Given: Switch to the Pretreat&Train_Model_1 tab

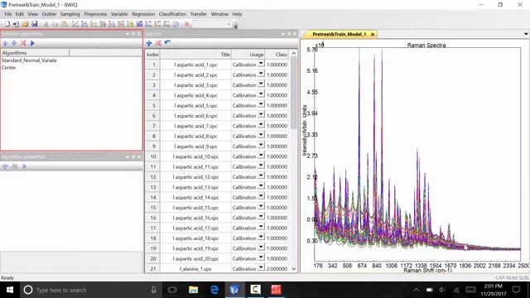Looking at the screenshot, I should point(339,35).
